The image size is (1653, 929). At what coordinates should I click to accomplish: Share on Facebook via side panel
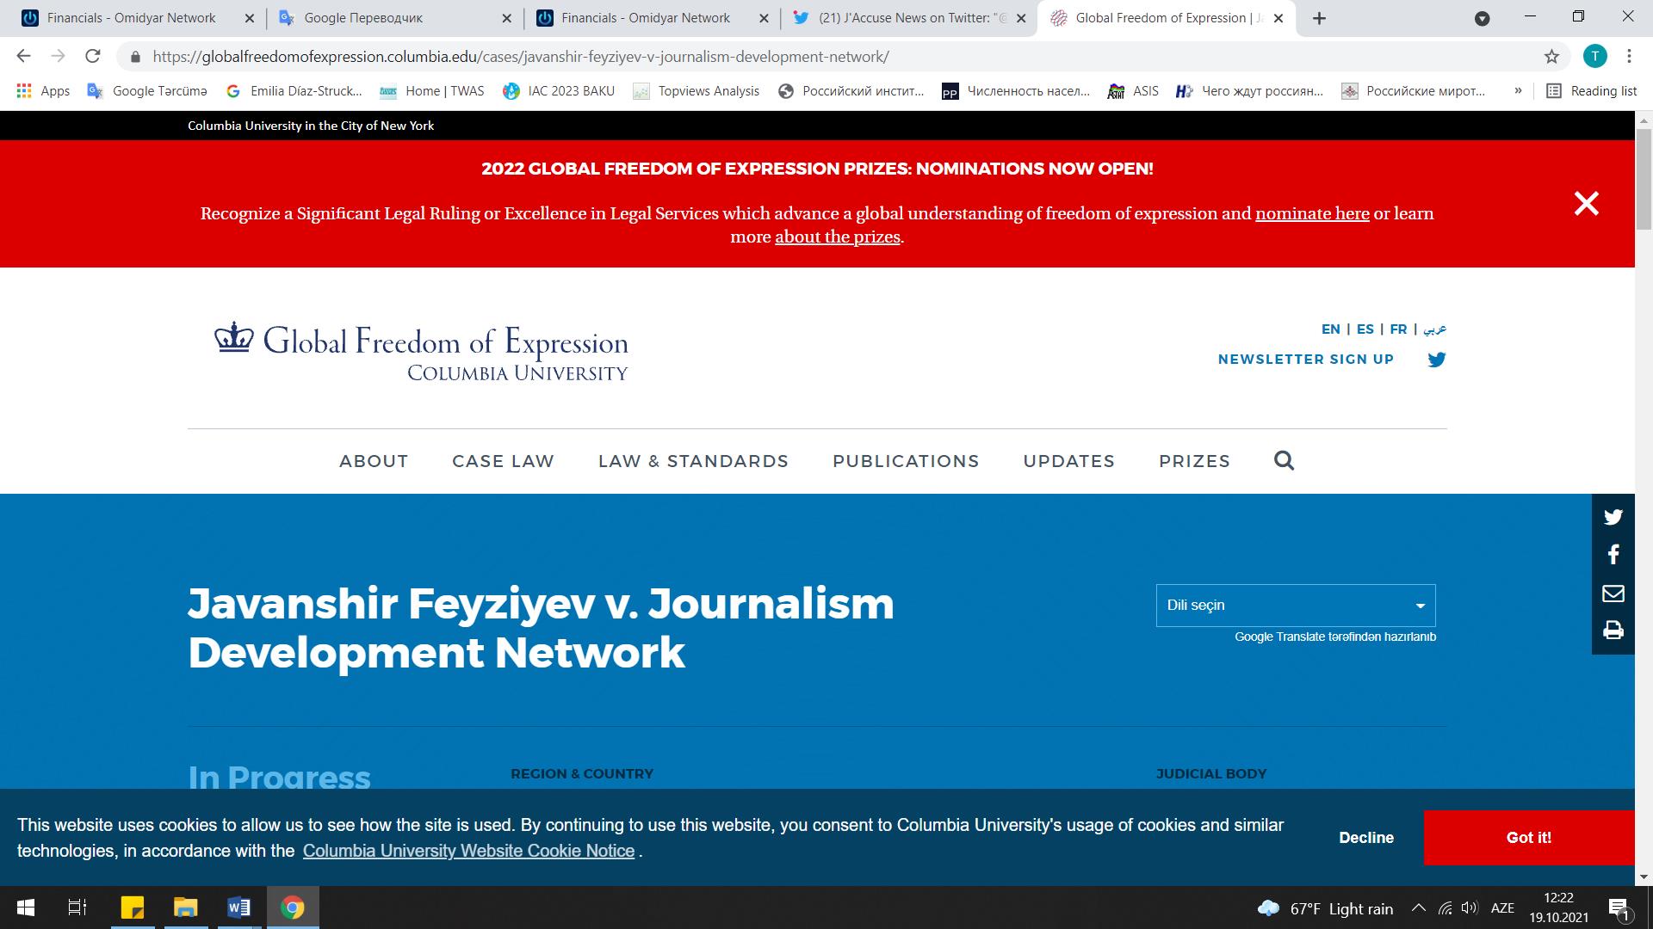pos(1613,555)
